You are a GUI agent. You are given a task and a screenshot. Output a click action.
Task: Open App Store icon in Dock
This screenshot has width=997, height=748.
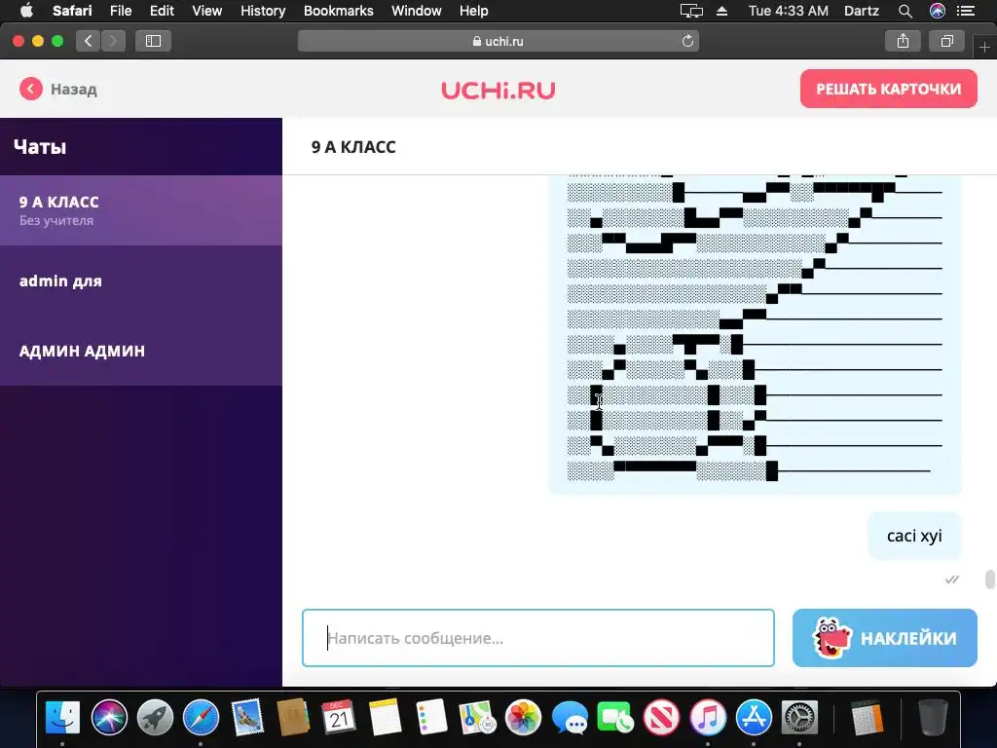pos(754,718)
